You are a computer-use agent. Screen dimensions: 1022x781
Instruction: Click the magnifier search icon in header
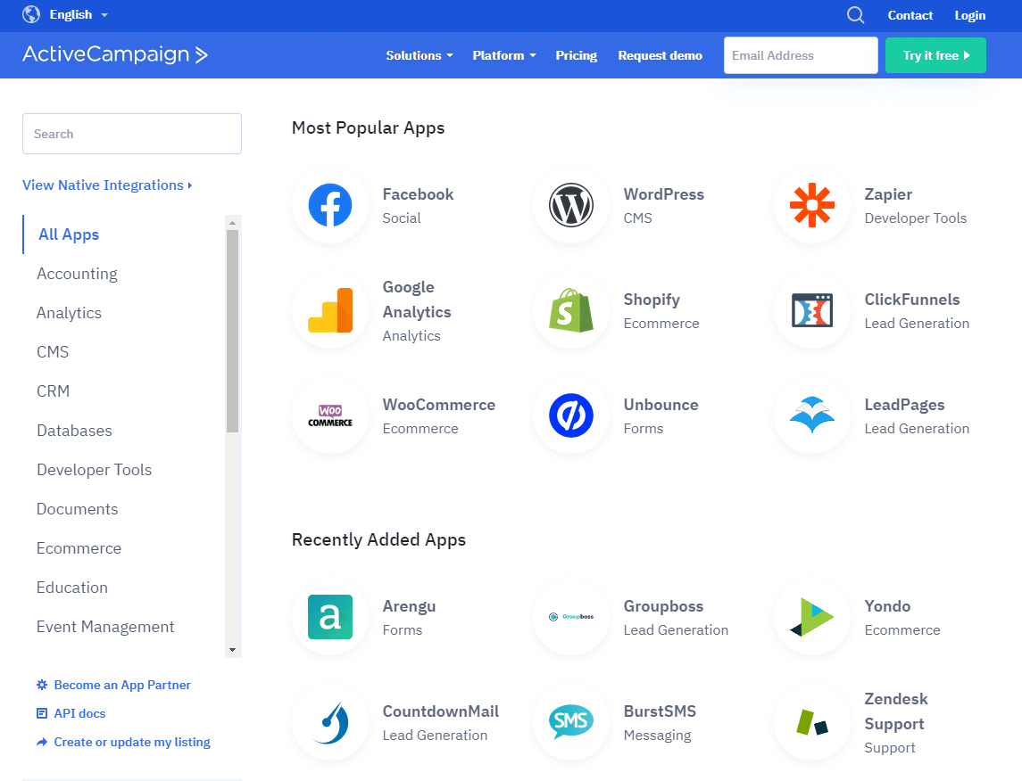coord(855,15)
